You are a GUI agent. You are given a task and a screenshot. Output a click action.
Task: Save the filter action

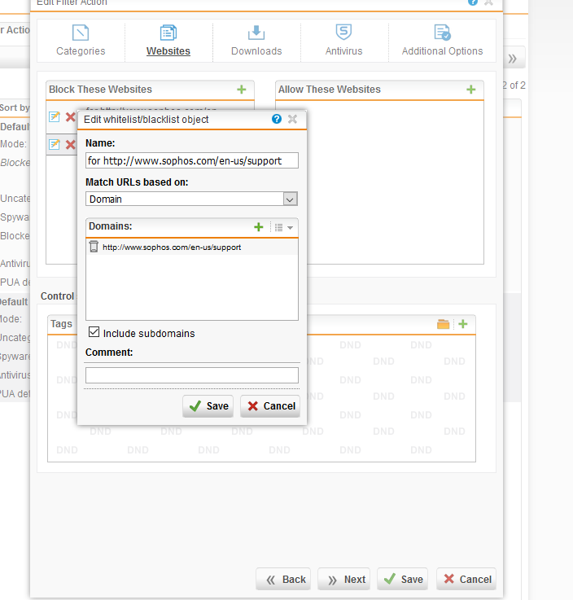[x=403, y=579]
